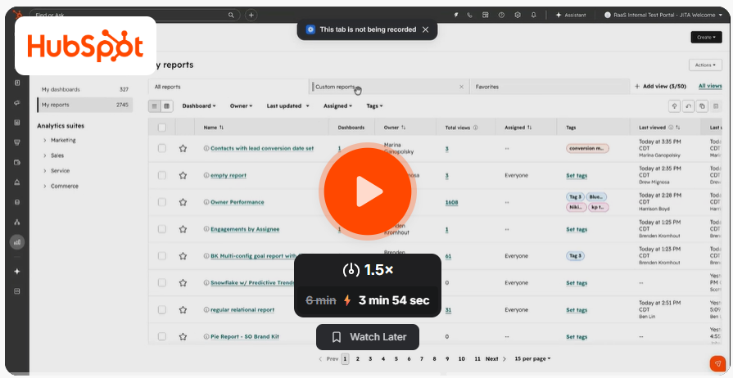Favorite the Owner Performance report star
733x378 pixels.
click(x=183, y=202)
